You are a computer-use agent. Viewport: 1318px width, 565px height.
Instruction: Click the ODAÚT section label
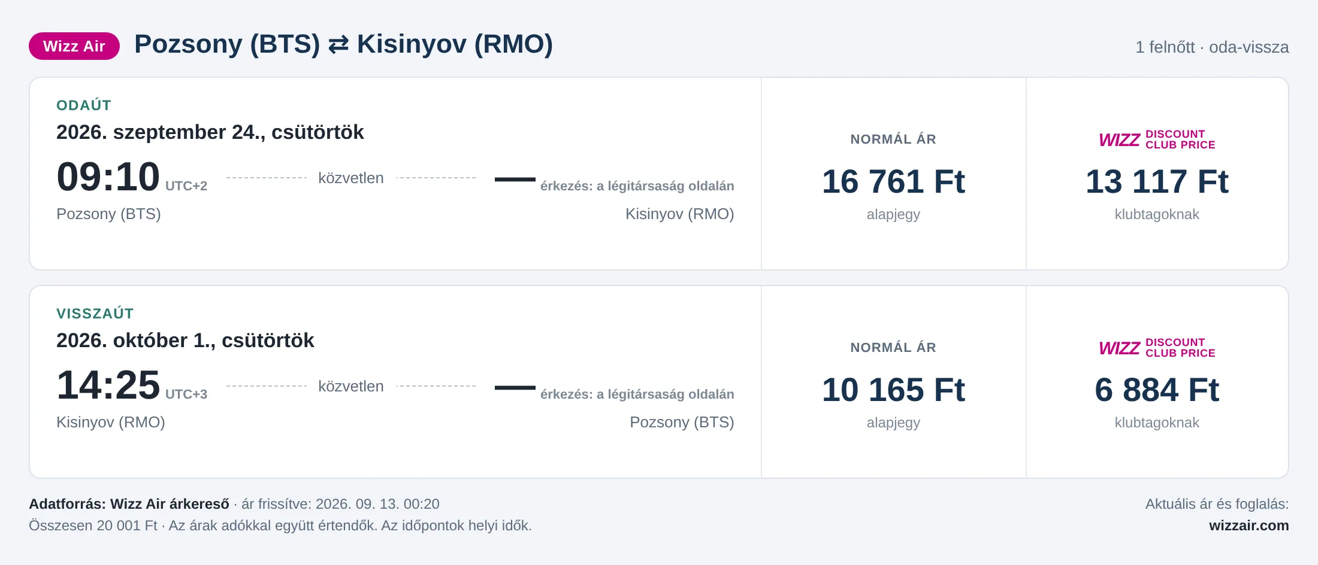coord(84,105)
